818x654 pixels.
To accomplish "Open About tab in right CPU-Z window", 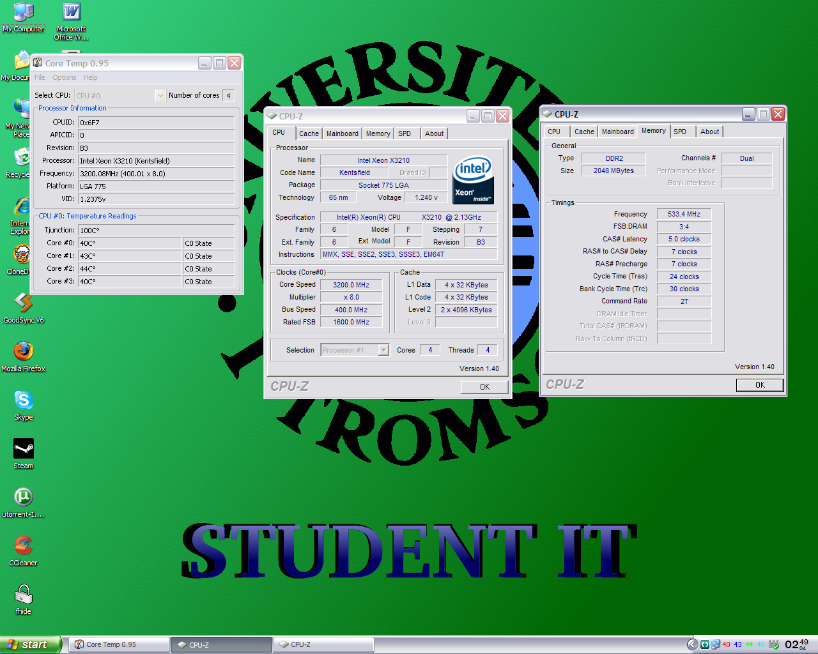I will coord(709,132).
